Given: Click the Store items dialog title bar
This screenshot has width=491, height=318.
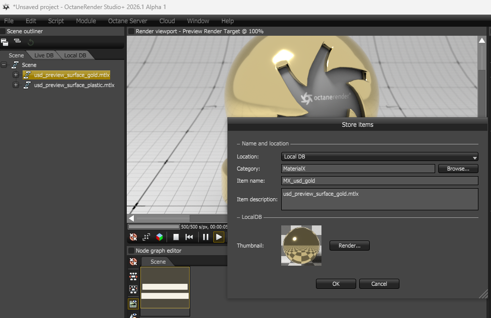Looking at the screenshot, I should tap(358, 125).
